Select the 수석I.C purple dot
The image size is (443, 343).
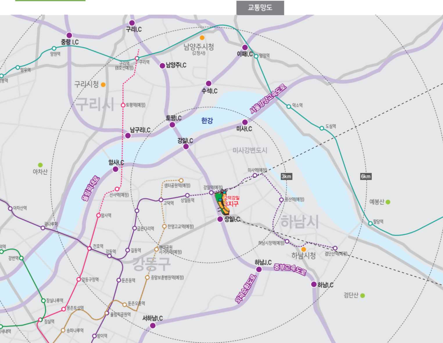pyautogui.click(x=209, y=84)
